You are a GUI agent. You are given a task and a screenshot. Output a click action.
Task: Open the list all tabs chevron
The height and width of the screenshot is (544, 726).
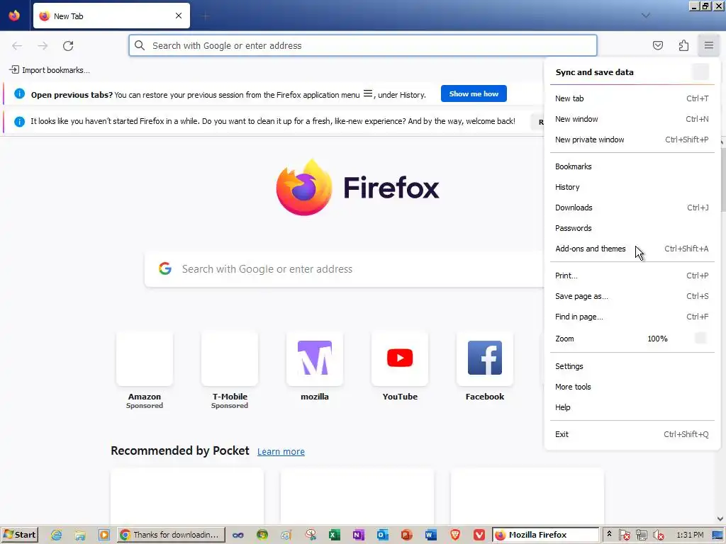(645, 16)
